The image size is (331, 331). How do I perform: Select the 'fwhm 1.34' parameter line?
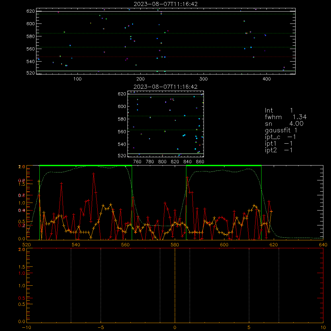click(x=286, y=117)
